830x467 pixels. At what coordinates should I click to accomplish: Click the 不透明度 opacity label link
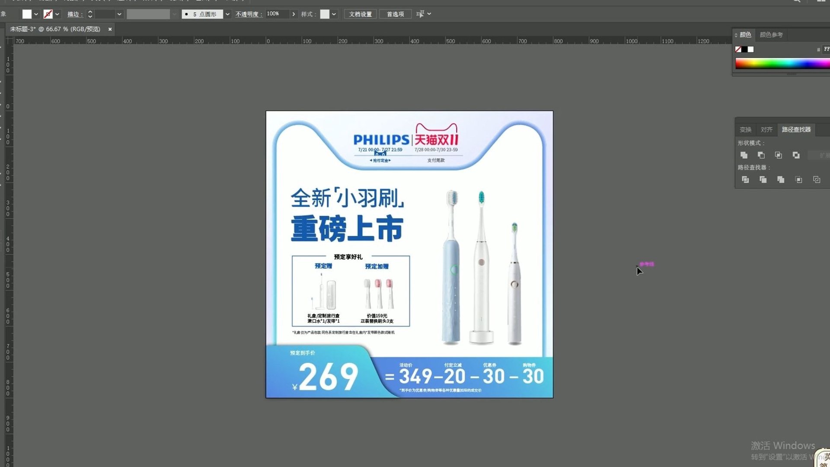pos(249,14)
